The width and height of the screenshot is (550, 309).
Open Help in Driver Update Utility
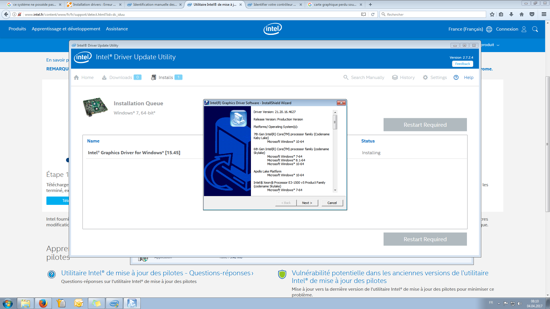click(463, 78)
